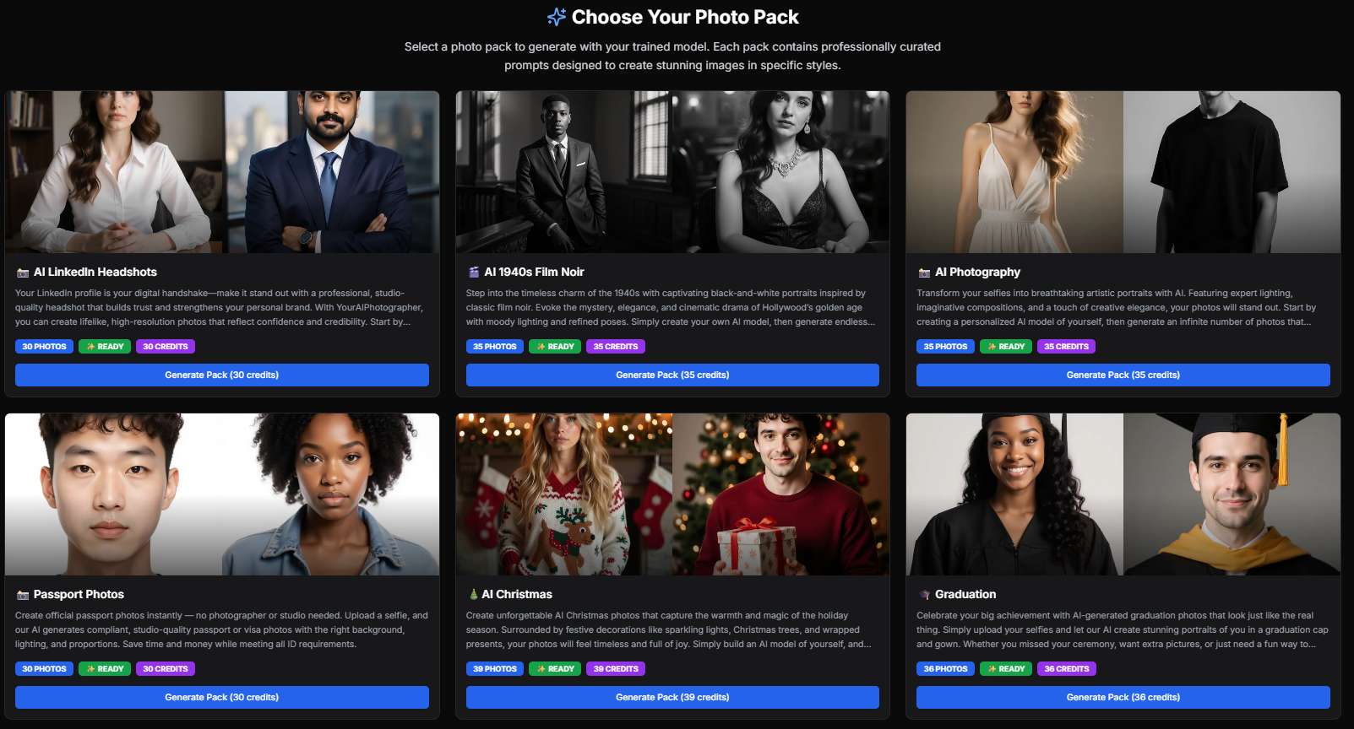Click the graduation cap icon next to Graduation

pos(923,594)
